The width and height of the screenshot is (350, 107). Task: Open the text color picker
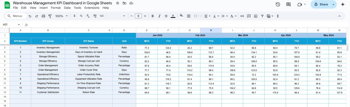coord(173,16)
